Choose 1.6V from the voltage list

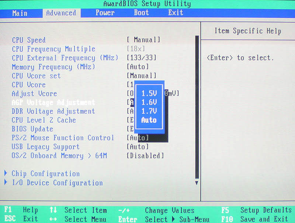(149, 102)
